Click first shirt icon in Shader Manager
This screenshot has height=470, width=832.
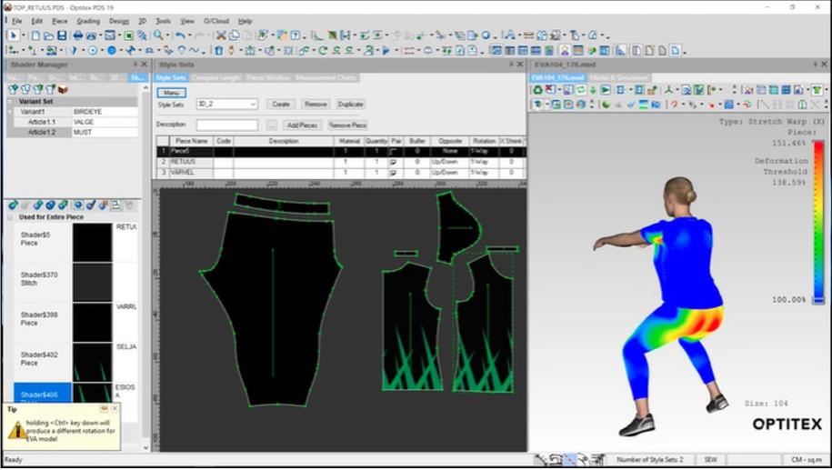pos(14,89)
